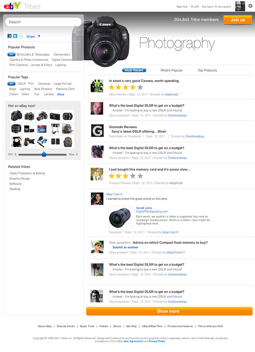Open the ebaytrue3 profile link

point(176,183)
